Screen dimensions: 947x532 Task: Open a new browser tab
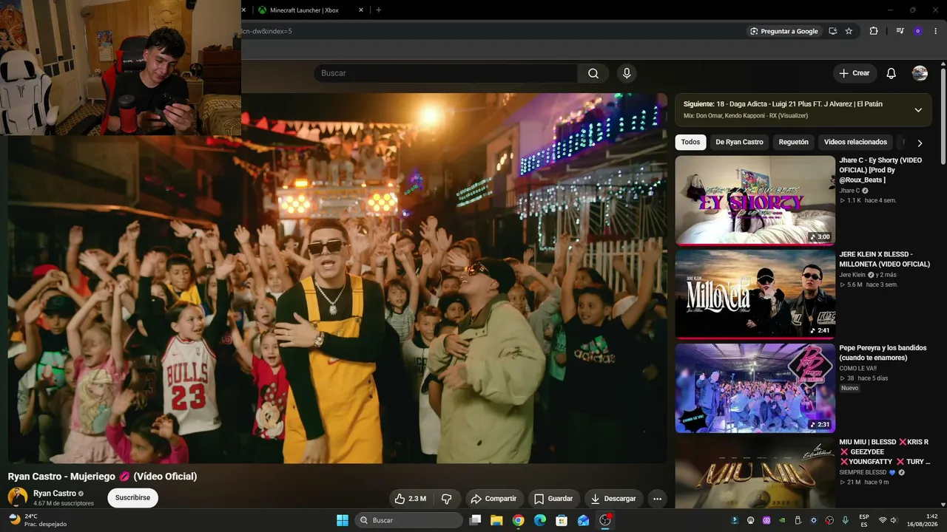379,10
